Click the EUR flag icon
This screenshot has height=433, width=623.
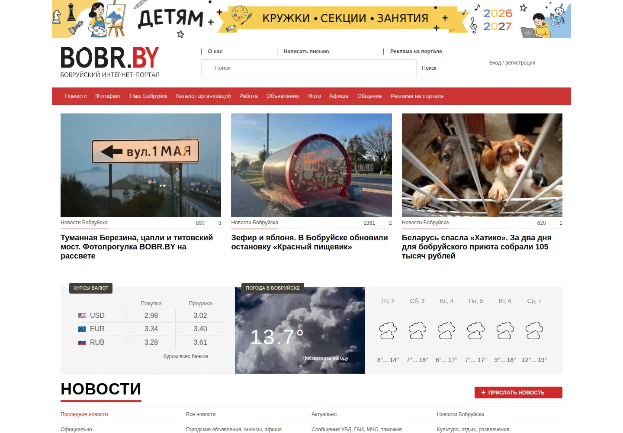(82, 329)
